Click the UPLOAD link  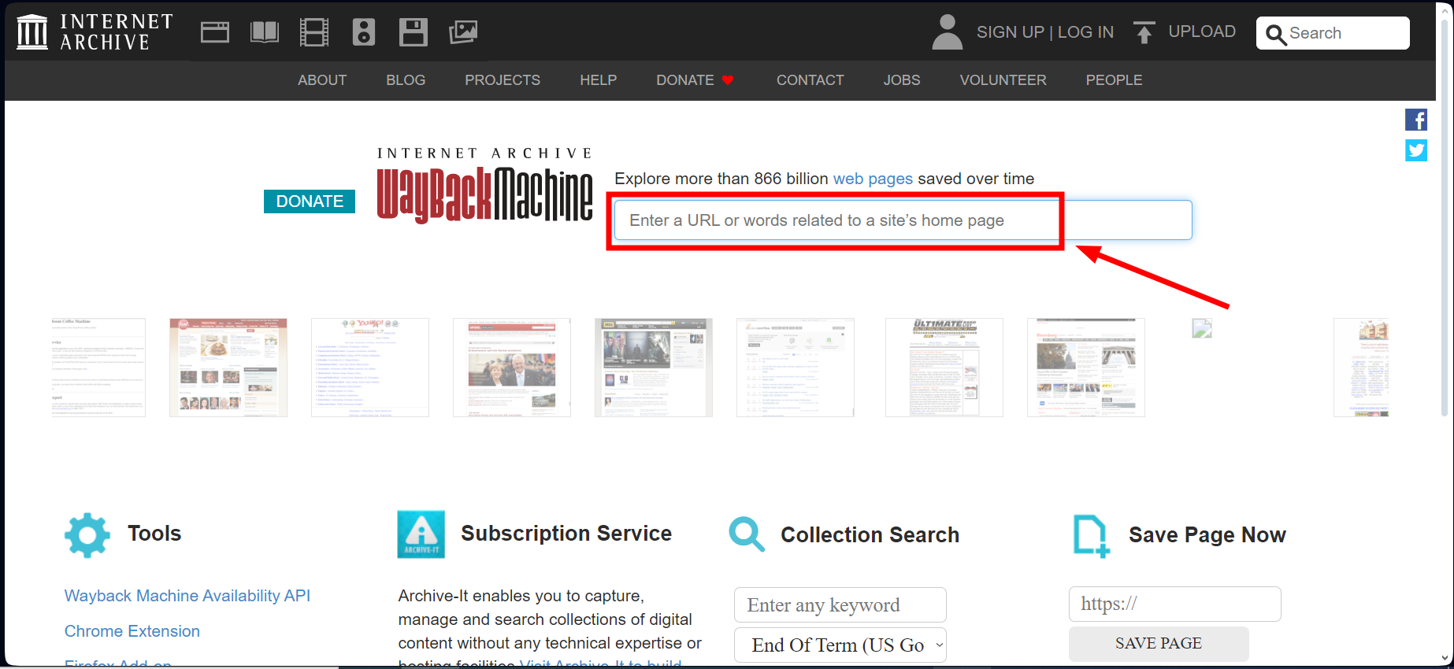click(x=1202, y=31)
